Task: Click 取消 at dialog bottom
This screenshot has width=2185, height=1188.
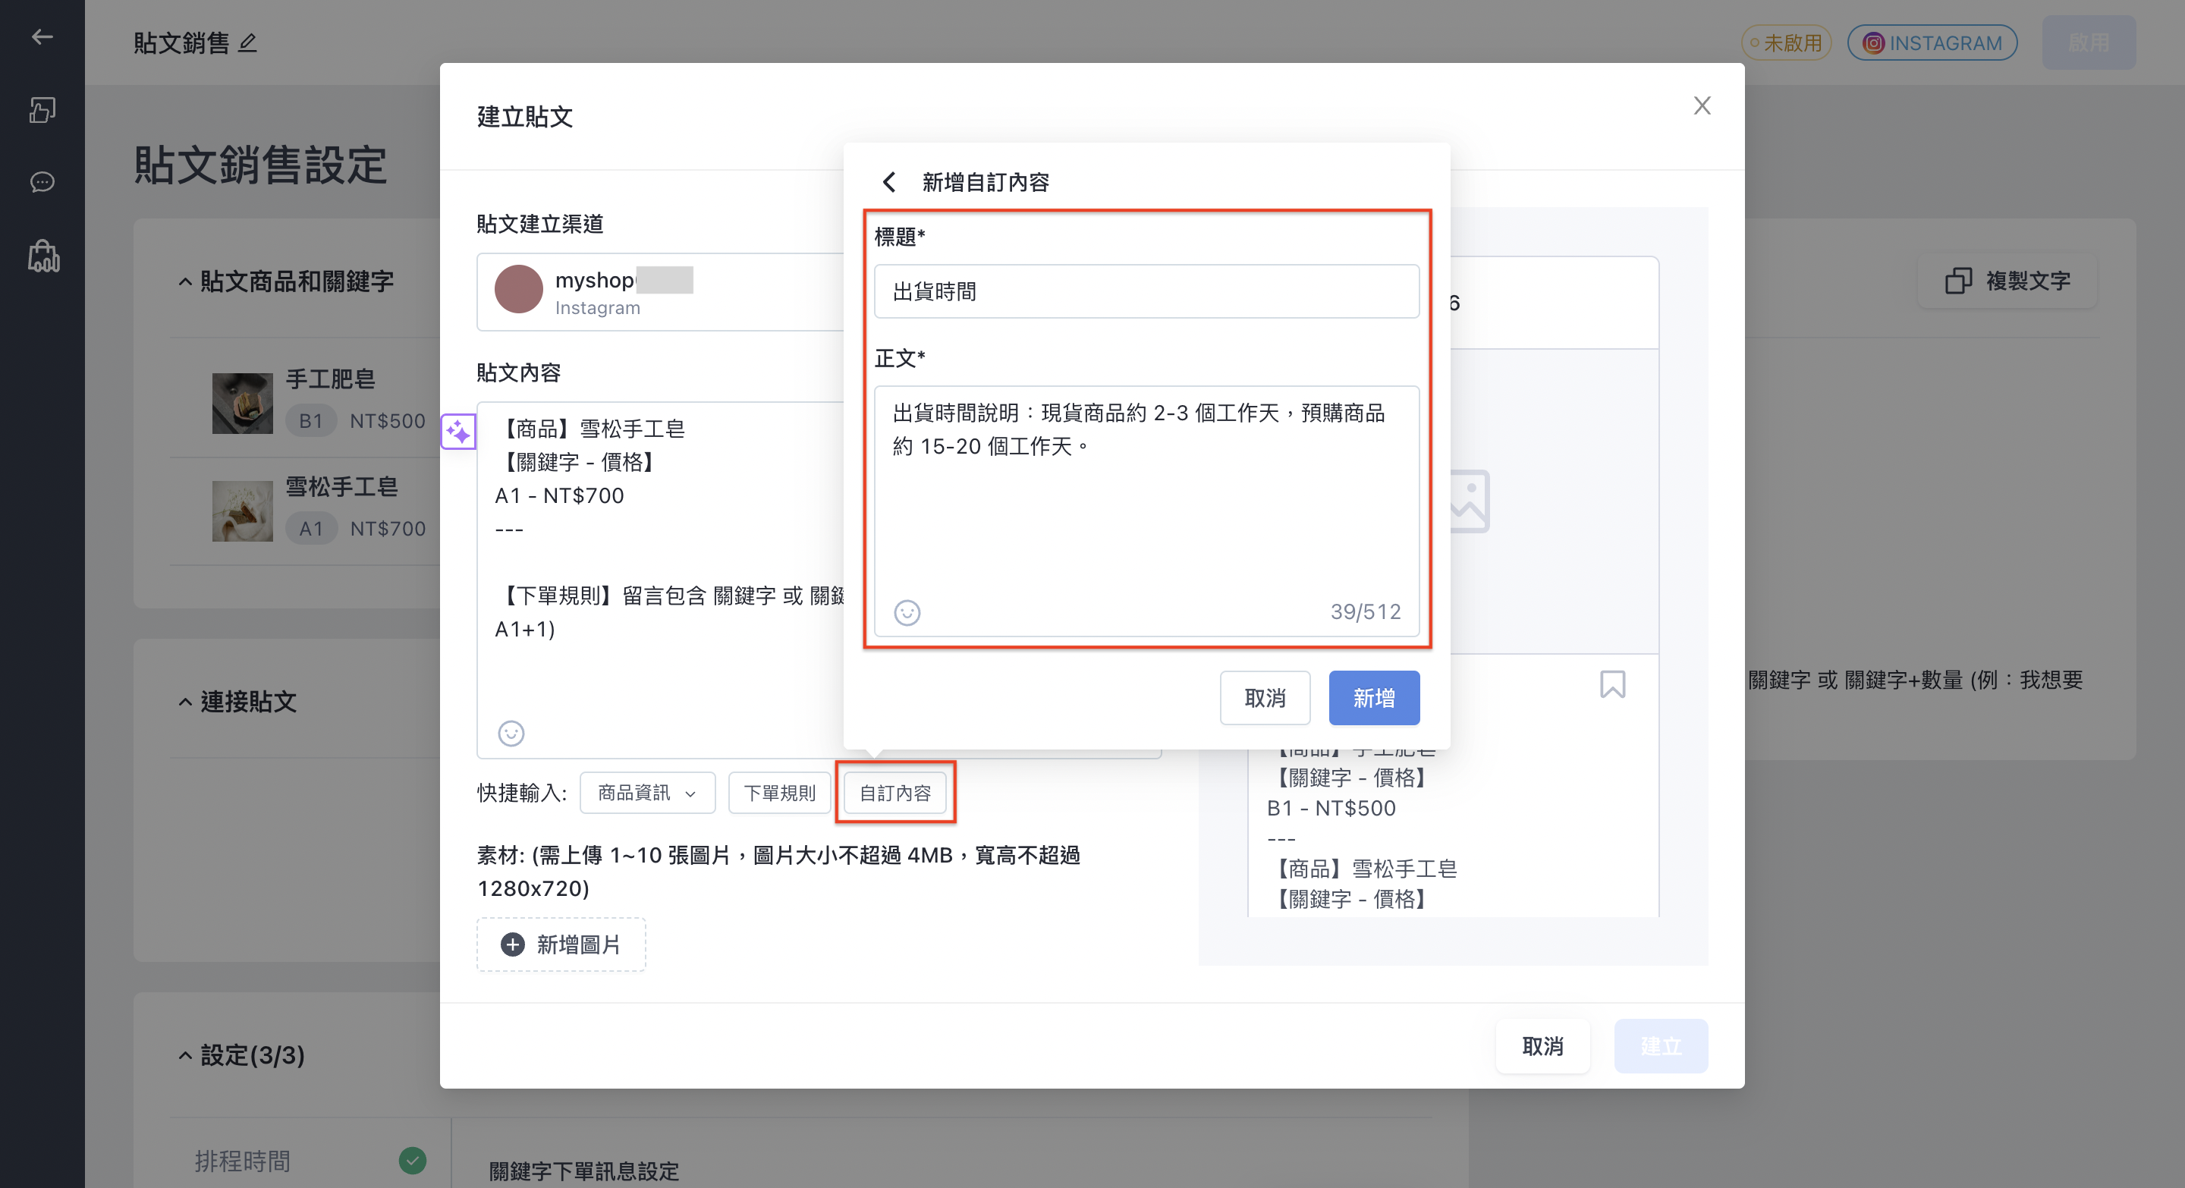Action: pyautogui.click(x=1542, y=1046)
